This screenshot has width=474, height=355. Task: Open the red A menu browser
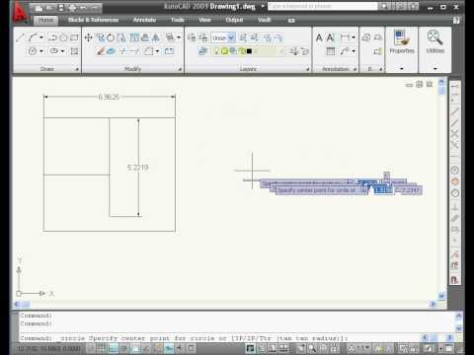pos(20,13)
